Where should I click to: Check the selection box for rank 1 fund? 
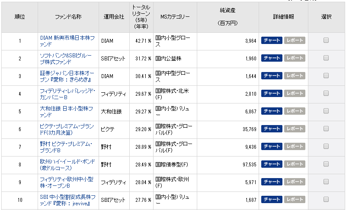tap(326, 41)
